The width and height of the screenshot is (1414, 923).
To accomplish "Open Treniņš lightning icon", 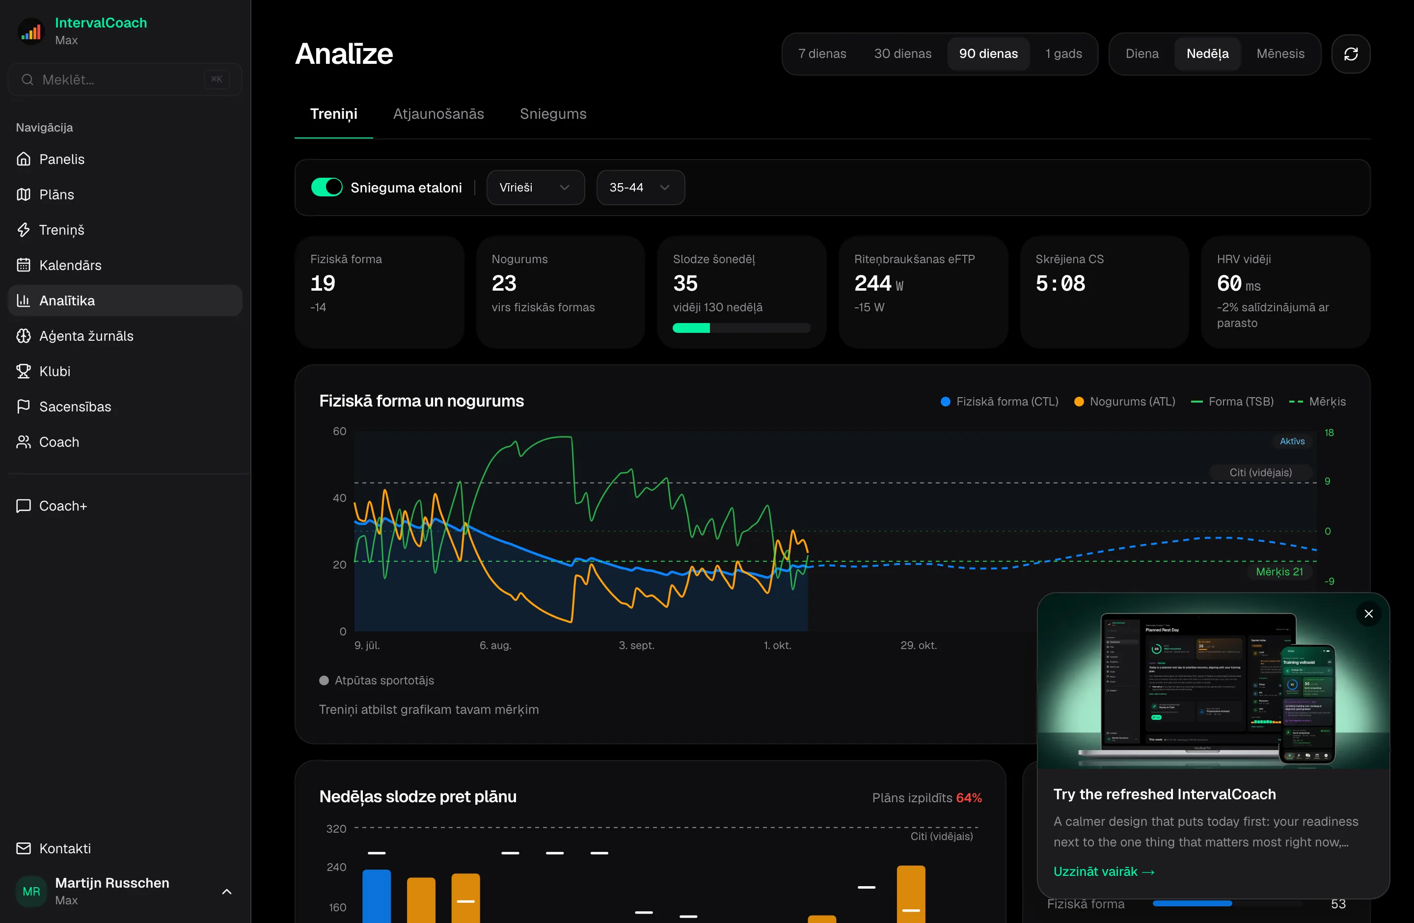I will pos(24,230).
